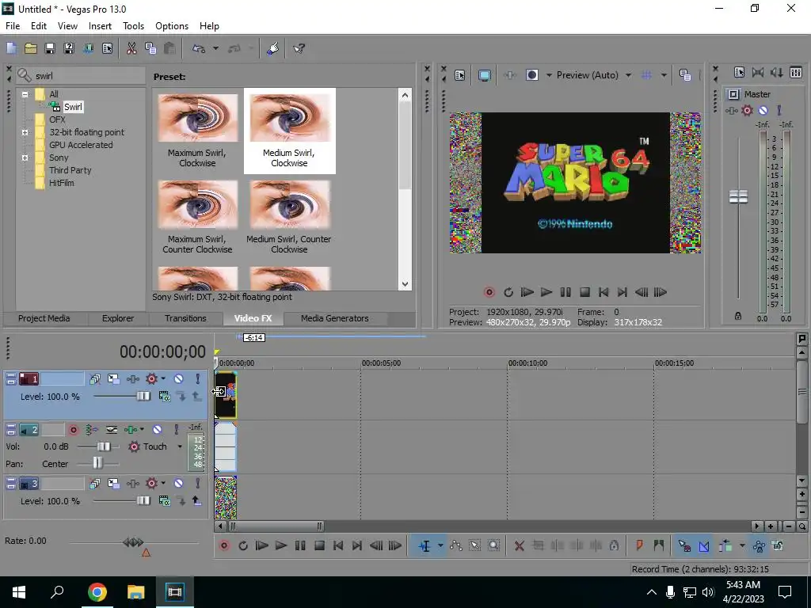
Task: Click the plug-in search field
Action: [89, 76]
